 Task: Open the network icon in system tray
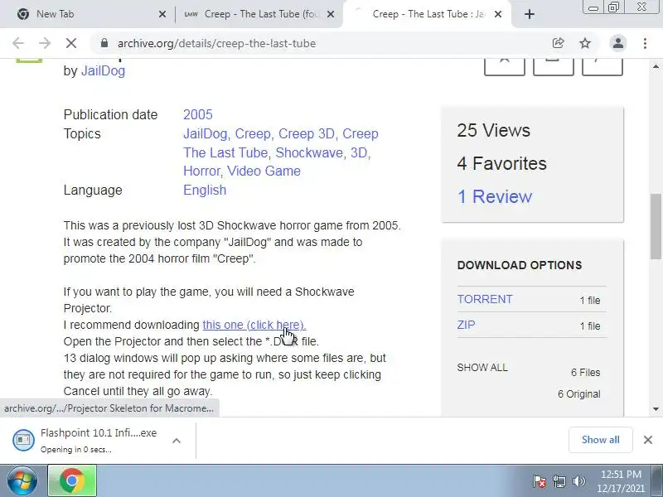point(559,481)
